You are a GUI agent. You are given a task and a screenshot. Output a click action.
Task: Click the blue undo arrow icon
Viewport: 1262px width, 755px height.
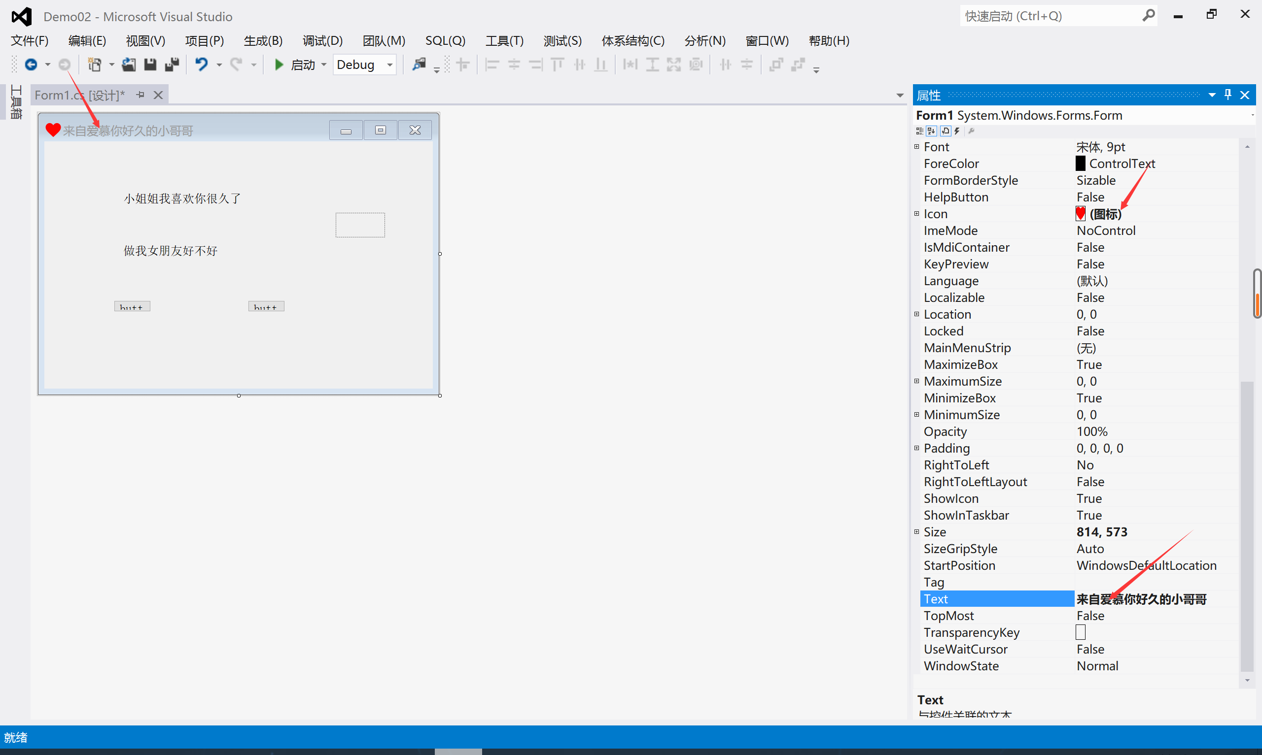(202, 65)
